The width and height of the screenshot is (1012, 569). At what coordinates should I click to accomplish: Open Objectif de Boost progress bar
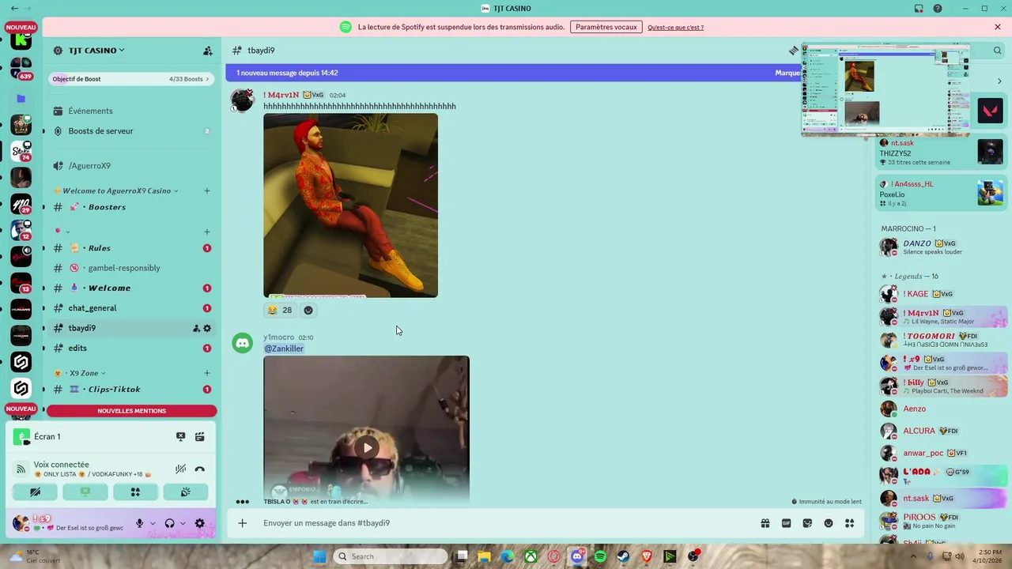tap(131, 79)
